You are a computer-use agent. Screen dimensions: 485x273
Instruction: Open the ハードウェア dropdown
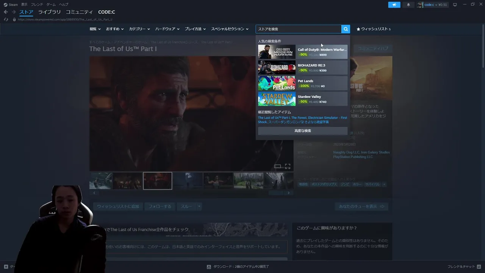[167, 29]
